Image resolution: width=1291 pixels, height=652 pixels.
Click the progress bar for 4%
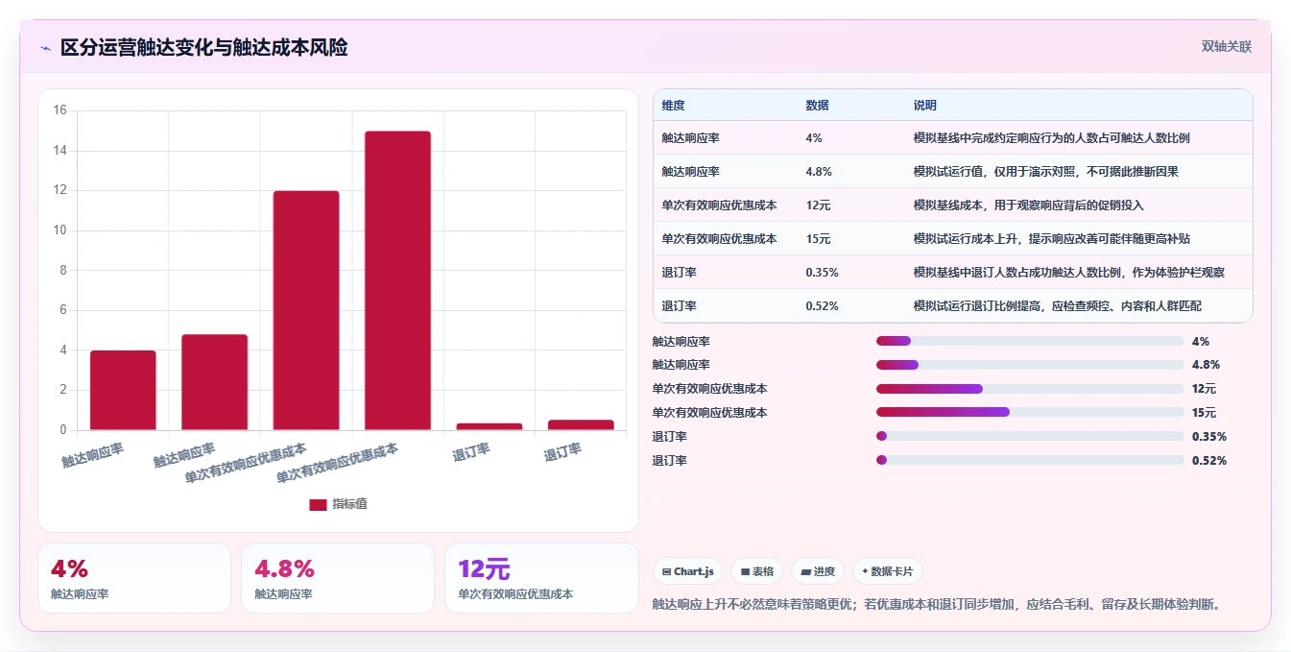tap(1030, 341)
